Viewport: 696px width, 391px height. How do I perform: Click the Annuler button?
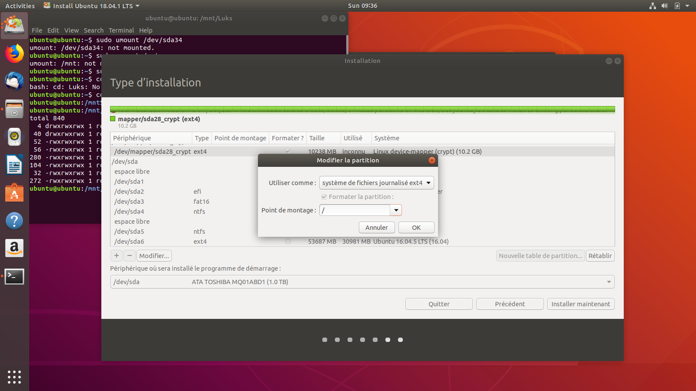pyautogui.click(x=376, y=228)
